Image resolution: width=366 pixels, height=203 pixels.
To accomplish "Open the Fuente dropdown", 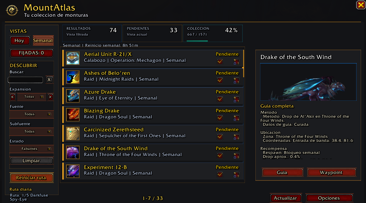I will pos(32,114).
